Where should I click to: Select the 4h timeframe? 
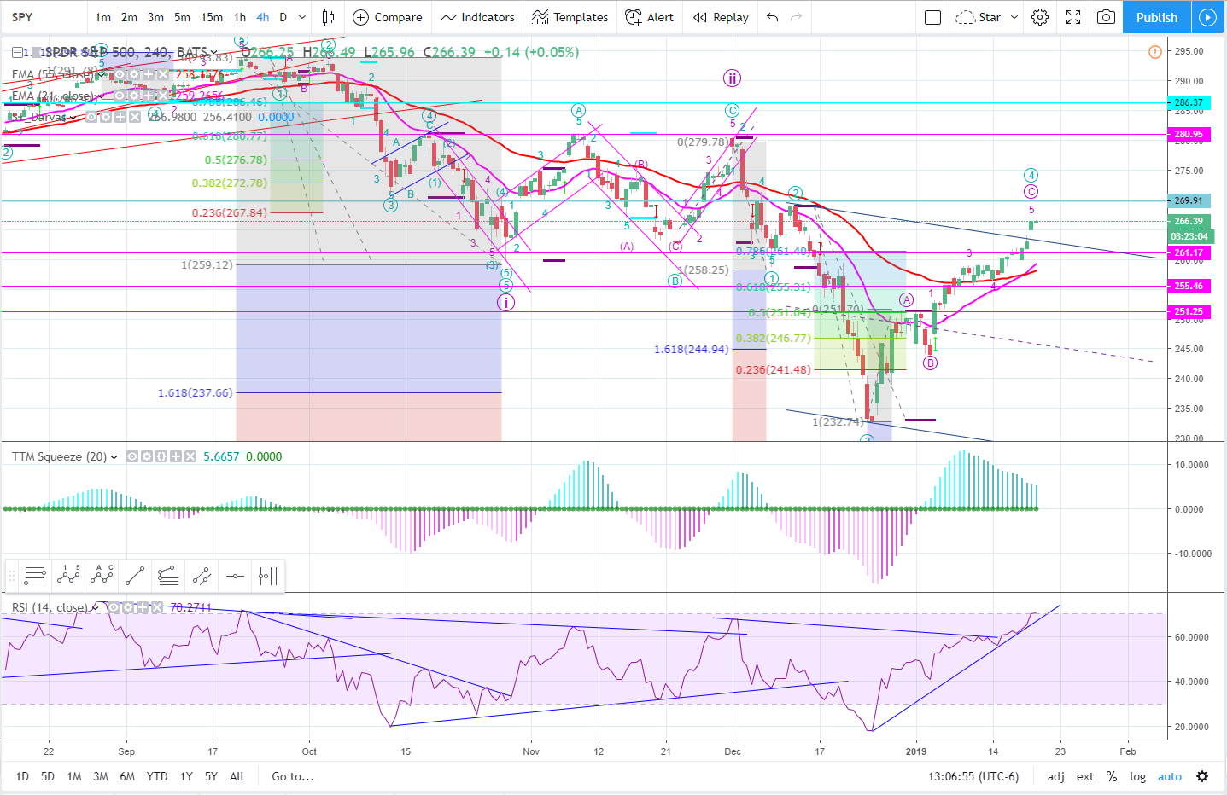tap(263, 17)
